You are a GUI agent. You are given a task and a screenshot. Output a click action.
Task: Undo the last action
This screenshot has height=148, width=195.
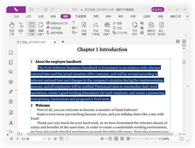click(x=60, y=9)
